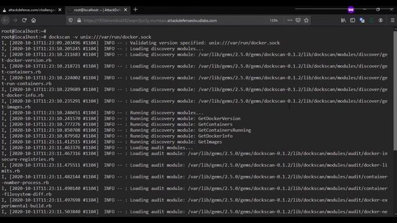Click '-filesystem-diff.rb' wrapped line

point(26,194)
